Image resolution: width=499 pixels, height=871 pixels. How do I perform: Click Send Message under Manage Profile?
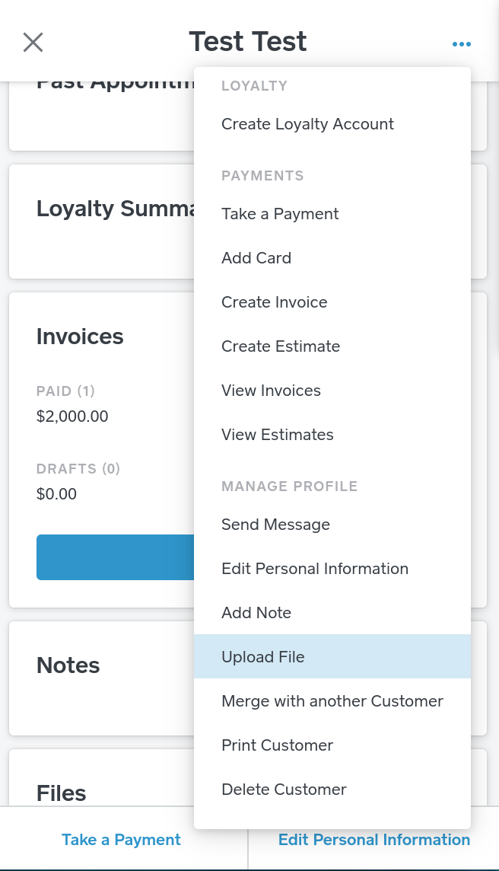click(x=275, y=525)
